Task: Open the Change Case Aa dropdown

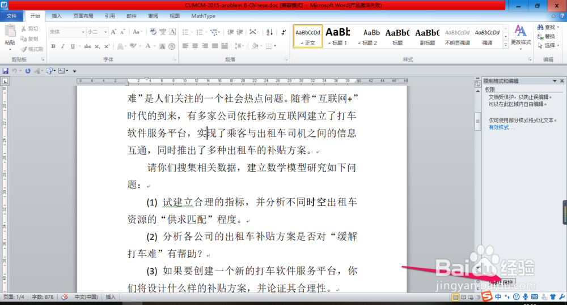Action: point(137,32)
